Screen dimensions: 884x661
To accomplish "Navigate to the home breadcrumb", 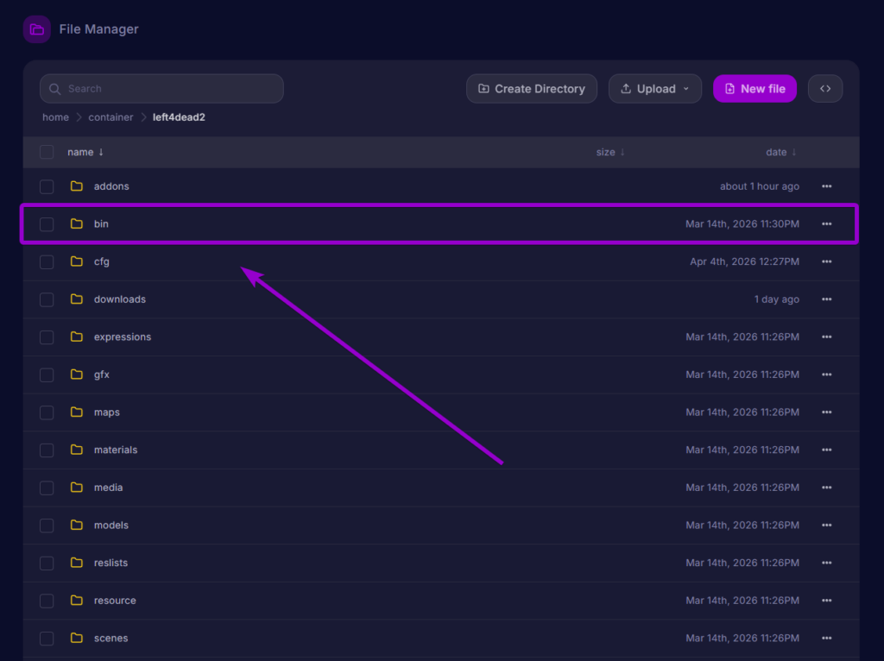I will (55, 117).
